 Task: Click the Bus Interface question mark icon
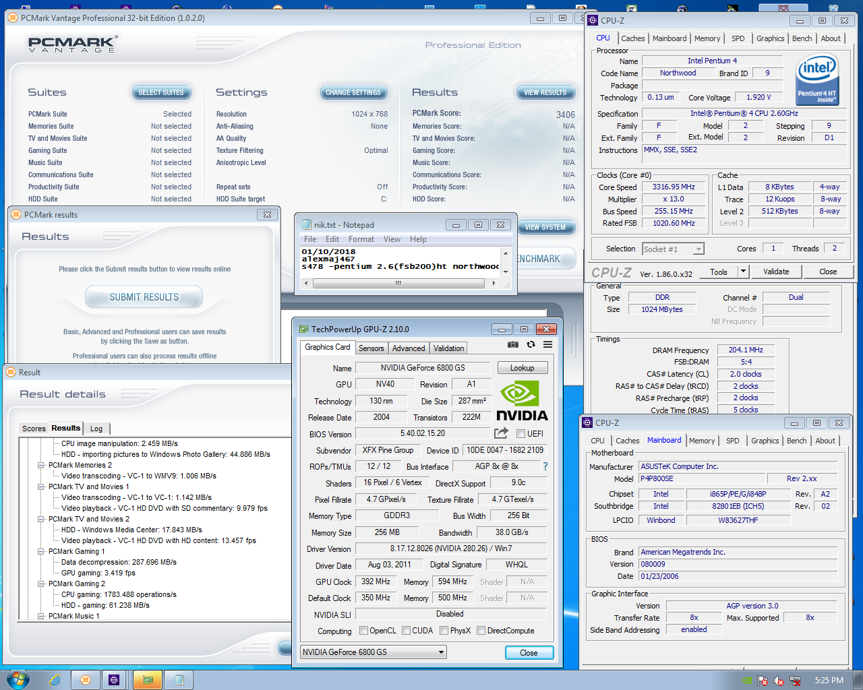[545, 466]
